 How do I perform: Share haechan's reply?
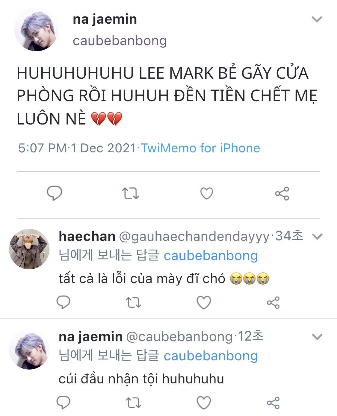pos(273,303)
